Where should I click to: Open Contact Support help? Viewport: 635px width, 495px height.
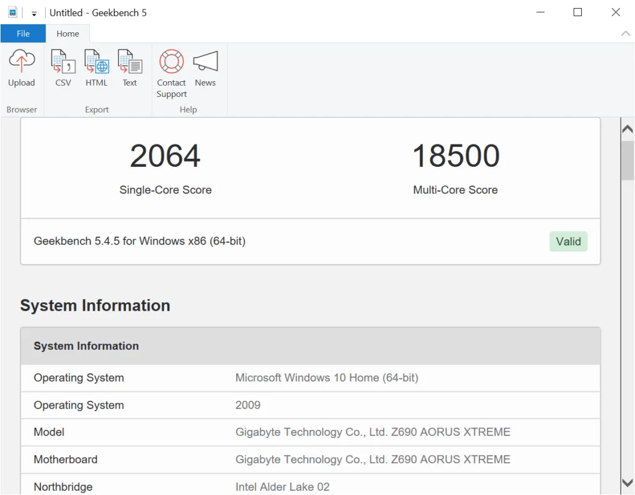(x=171, y=74)
